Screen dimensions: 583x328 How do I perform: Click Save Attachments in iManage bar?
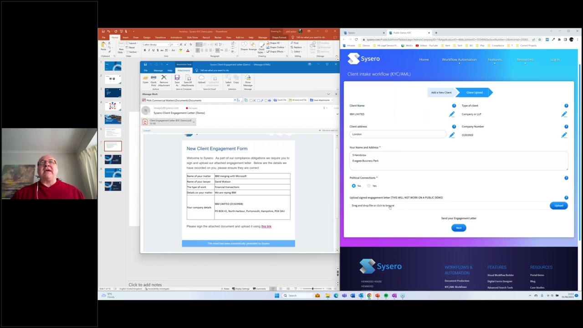click(x=320, y=100)
